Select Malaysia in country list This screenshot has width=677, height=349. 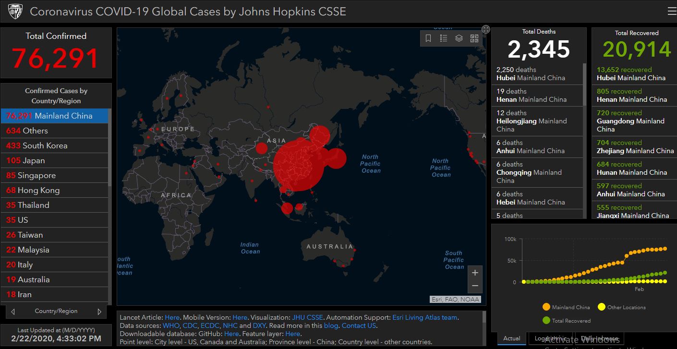pyautogui.click(x=55, y=250)
